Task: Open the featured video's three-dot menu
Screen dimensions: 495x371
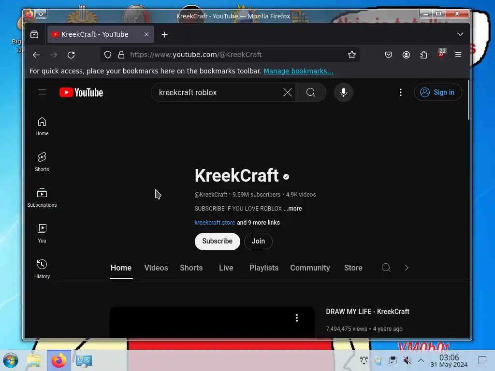Action: (x=296, y=318)
